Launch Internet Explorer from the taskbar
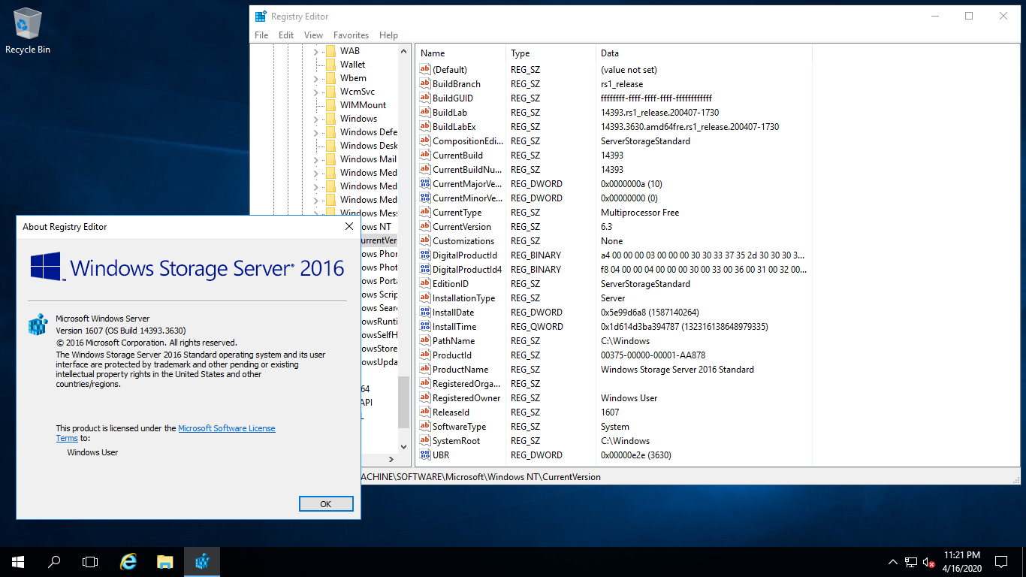Screen dimensions: 1026x577 pos(129,561)
